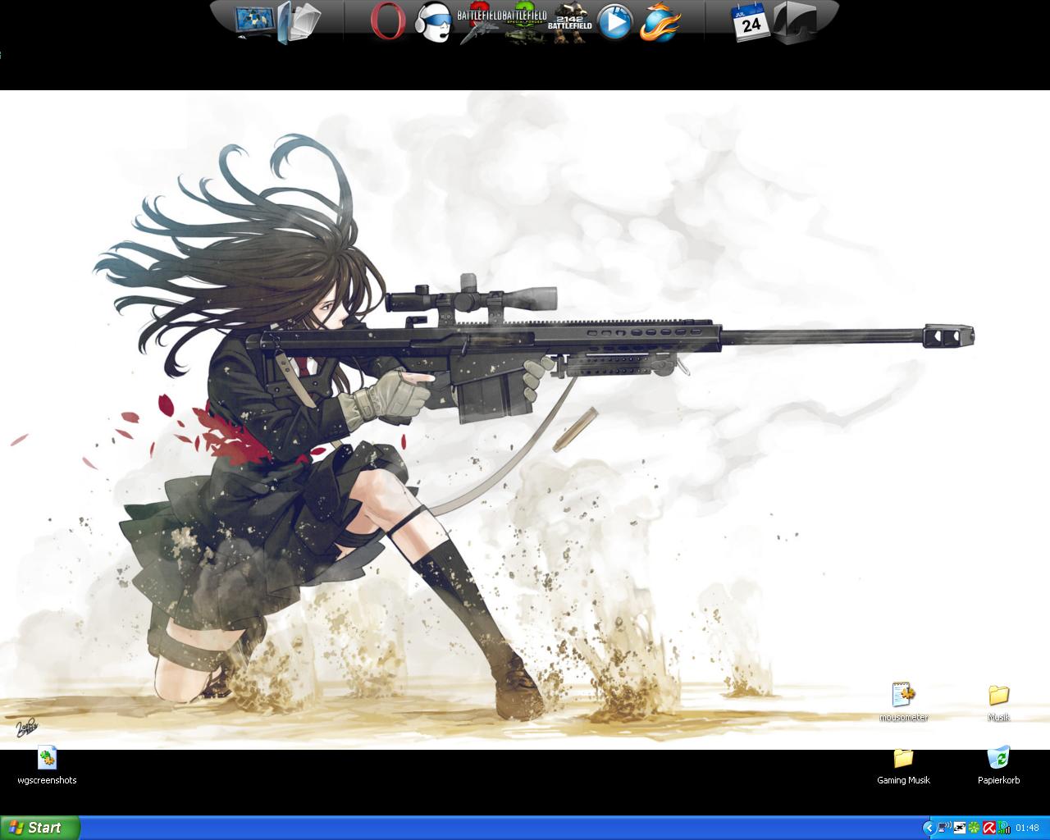Launch Battlefield 2 with jet icon
The image size is (1050, 840).
point(478,22)
